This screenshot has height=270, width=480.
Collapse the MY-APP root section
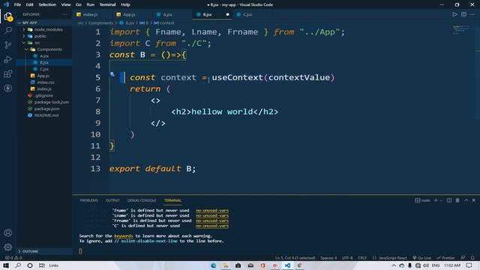click(19, 23)
